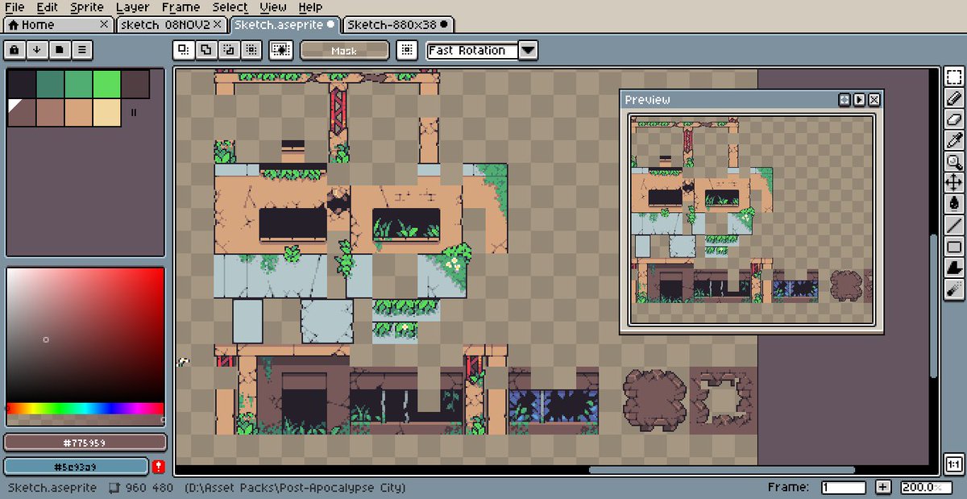The height and width of the screenshot is (499, 967).
Task: Click the sort palette arrow icon
Action: click(x=37, y=50)
